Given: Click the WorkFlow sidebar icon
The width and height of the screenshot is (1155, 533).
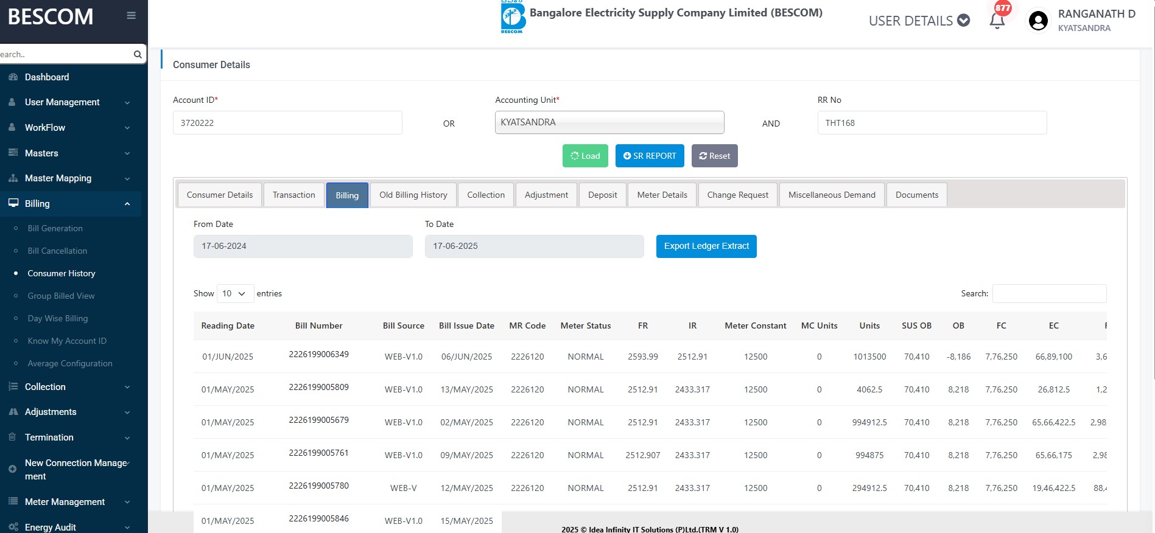Looking at the screenshot, I should pyautogui.click(x=12, y=128).
